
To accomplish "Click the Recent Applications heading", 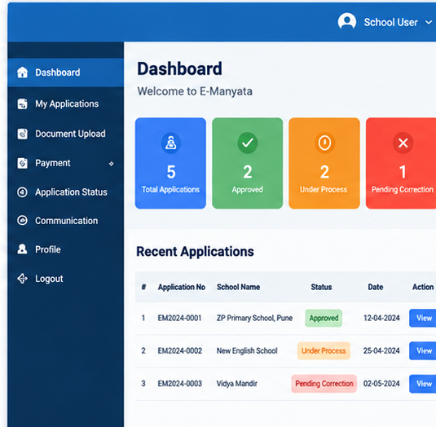I will (x=195, y=252).
